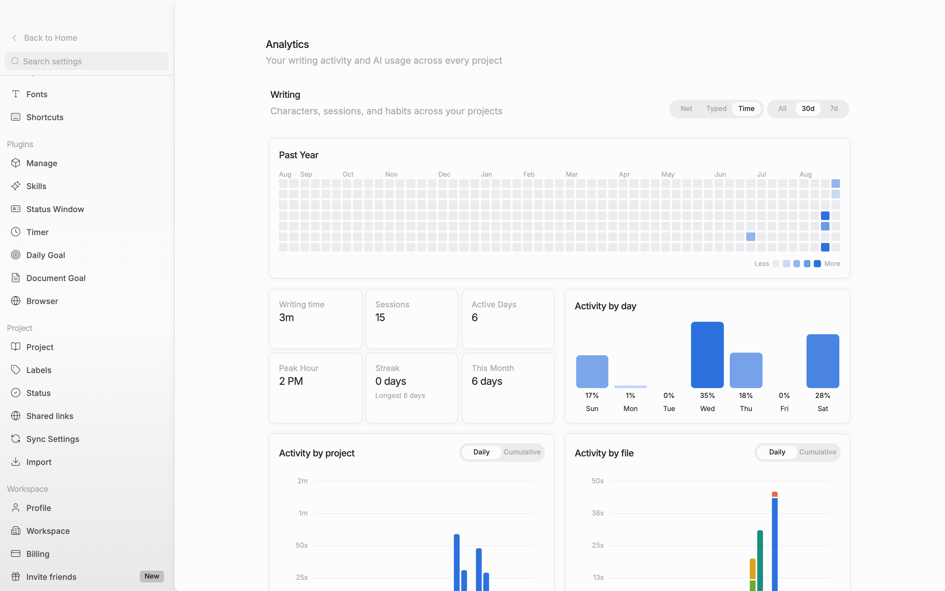Screen dimensions: 945x591
Task: Open Sync Settings page
Action: 87,439
